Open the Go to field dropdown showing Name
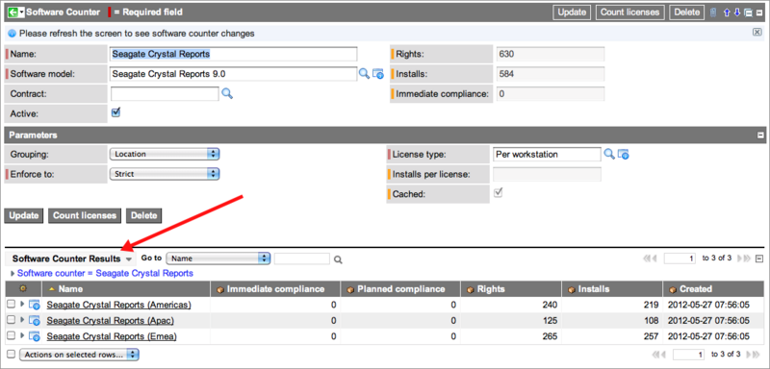This screenshot has height=369, width=770. coord(218,258)
